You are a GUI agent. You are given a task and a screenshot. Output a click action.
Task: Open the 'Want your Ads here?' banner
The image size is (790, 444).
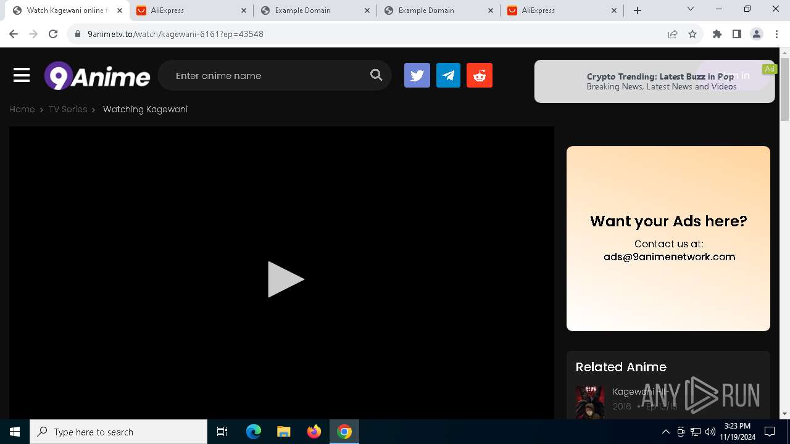(x=668, y=239)
